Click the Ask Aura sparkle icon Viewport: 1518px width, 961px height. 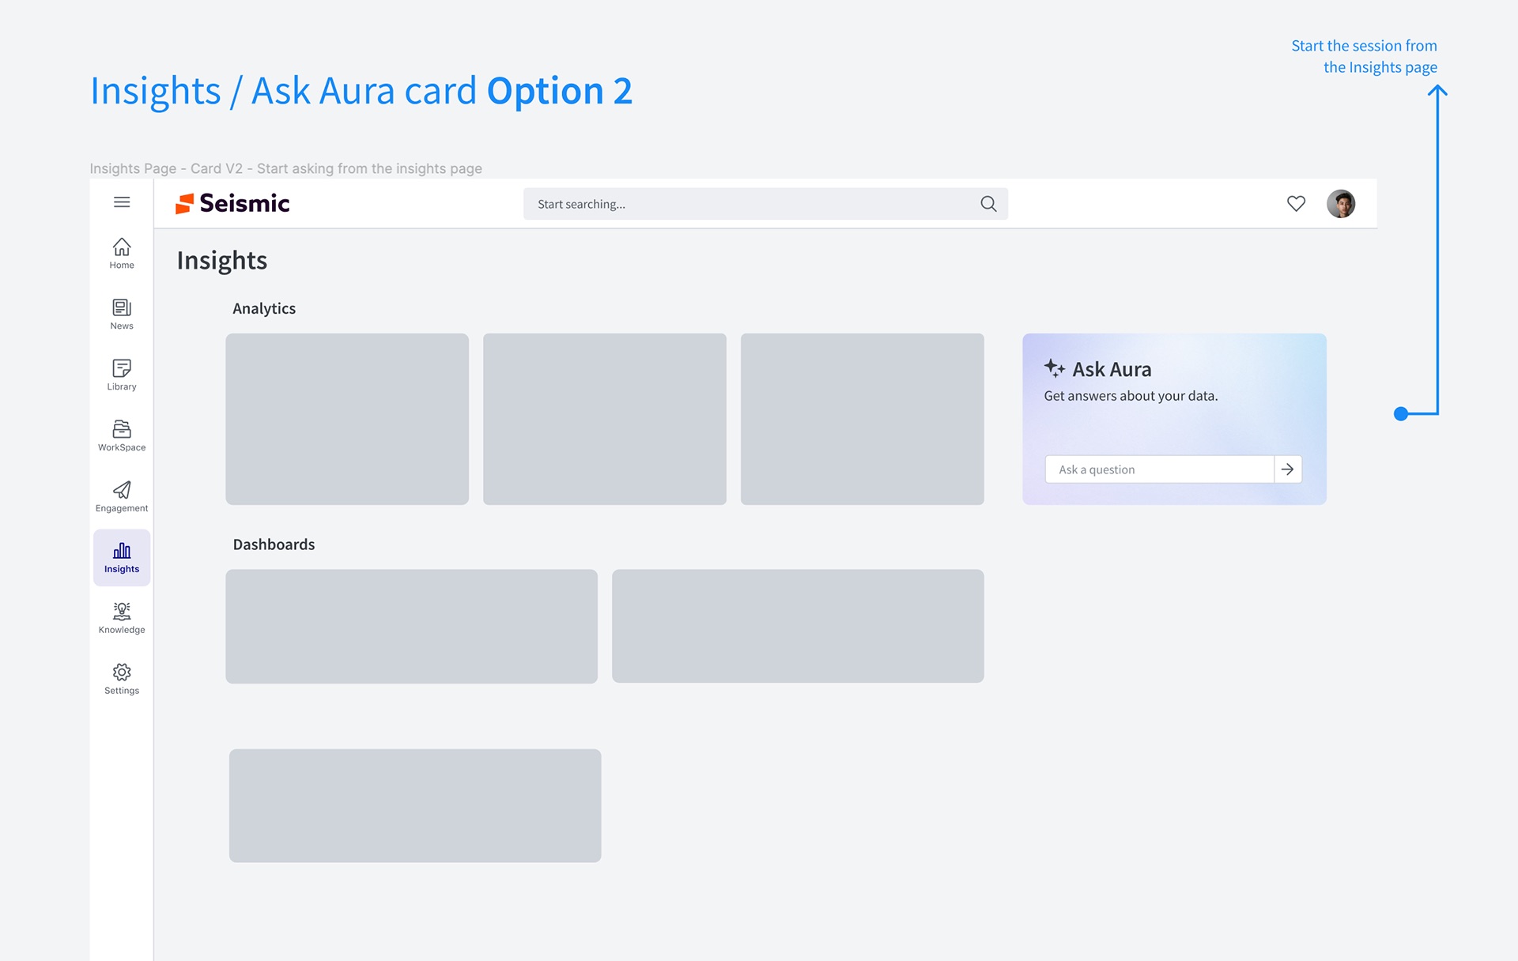(x=1054, y=368)
